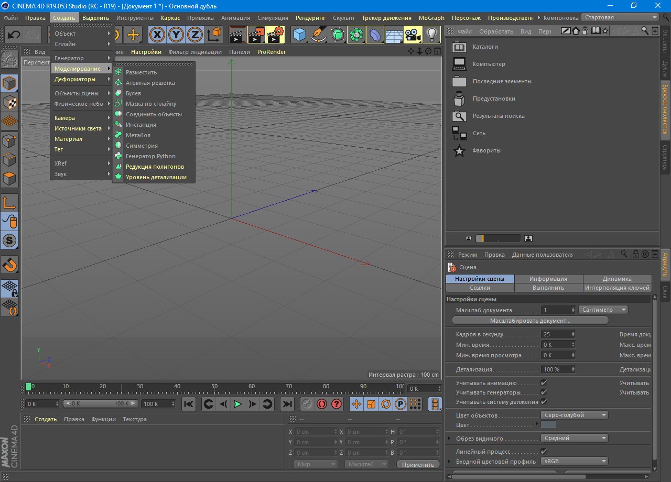Screen dimensions: 671x482
Task: Toggle the X axis lock icon
Action: [157, 35]
